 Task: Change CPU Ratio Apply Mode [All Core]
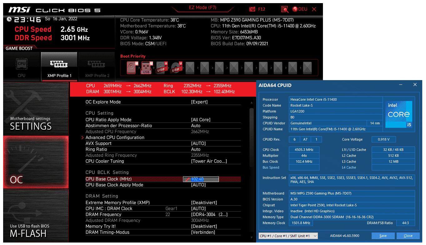(201, 120)
